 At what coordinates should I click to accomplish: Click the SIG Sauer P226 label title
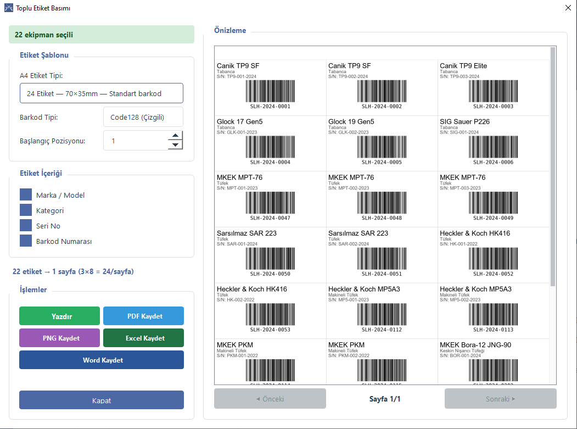(x=464, y=121)
